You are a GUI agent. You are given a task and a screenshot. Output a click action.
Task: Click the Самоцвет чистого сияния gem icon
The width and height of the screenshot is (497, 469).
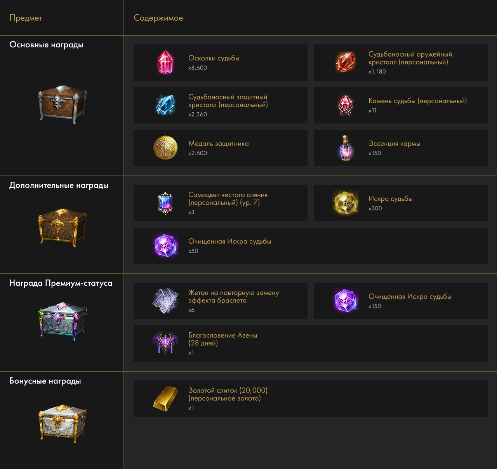[x=165, y=203]
